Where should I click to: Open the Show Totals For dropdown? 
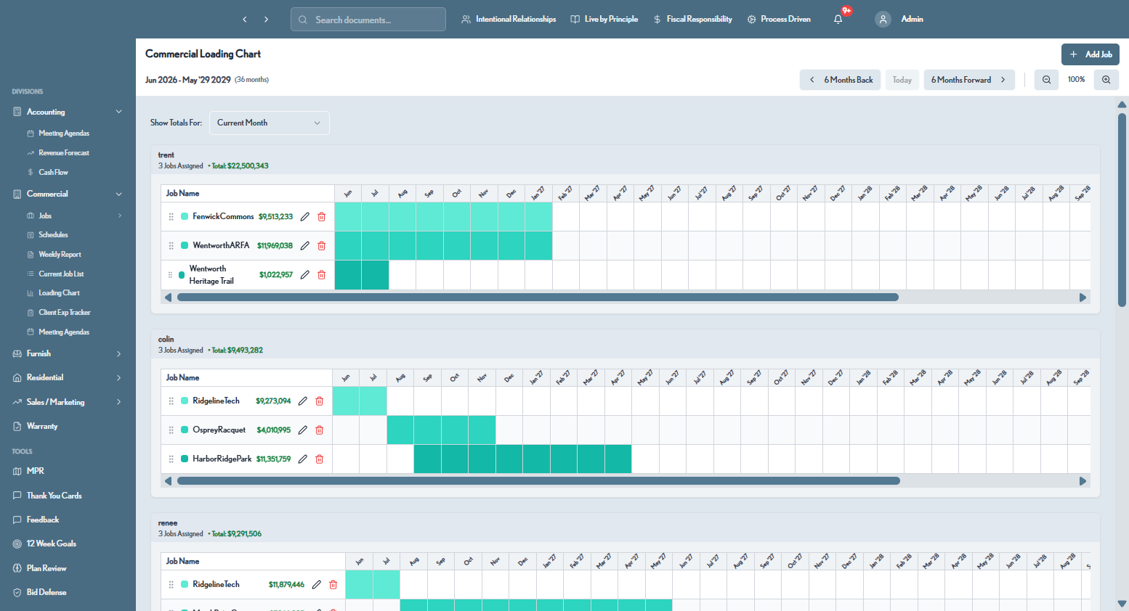(270, 123)
